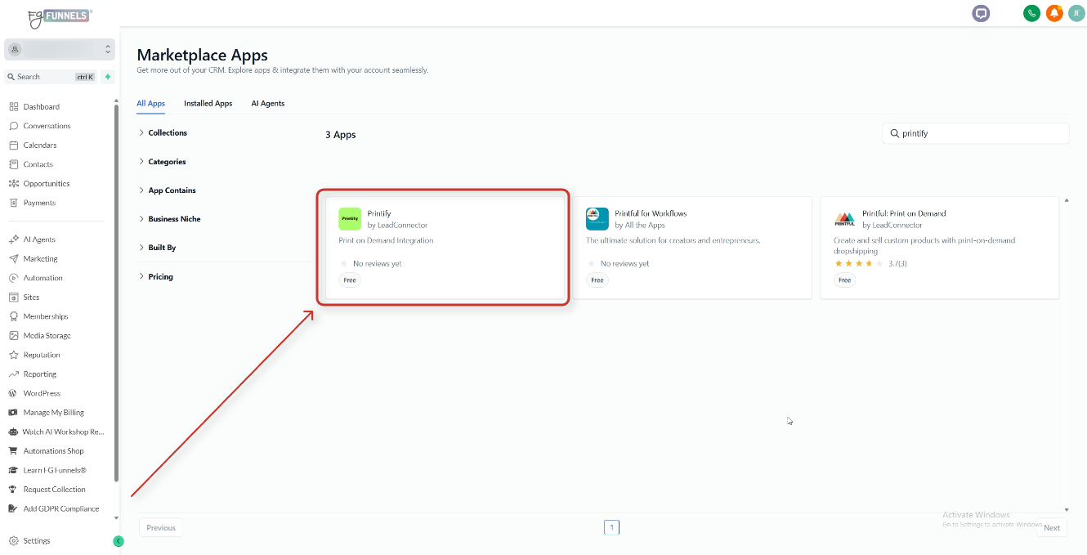Switch to the All Apps tab

coord(151,104)
